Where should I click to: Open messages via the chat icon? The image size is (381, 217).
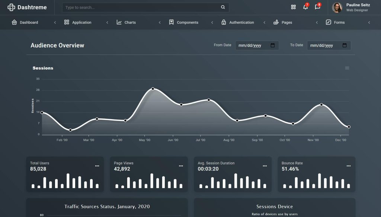(317, 7)
